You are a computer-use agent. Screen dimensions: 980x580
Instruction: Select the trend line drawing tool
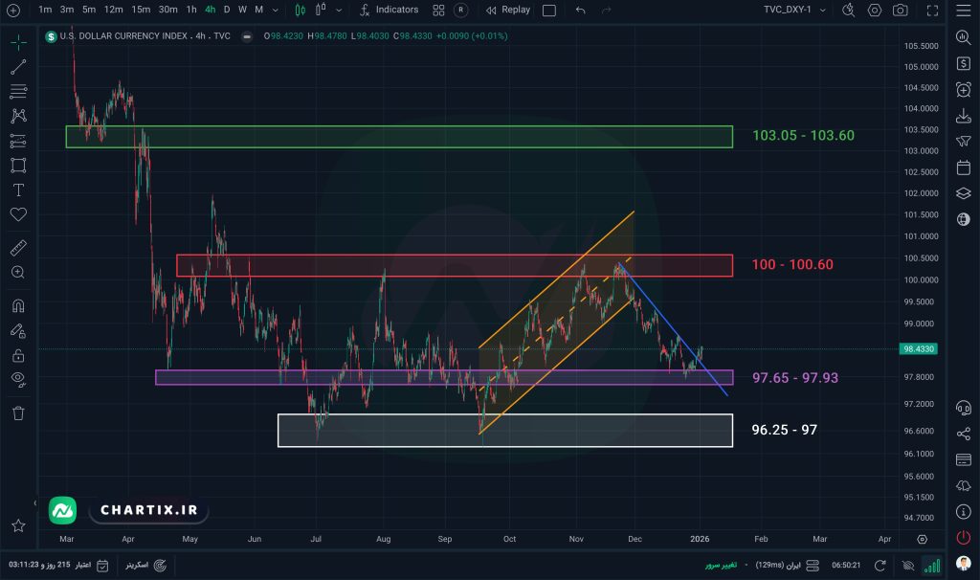click(18, 67)
